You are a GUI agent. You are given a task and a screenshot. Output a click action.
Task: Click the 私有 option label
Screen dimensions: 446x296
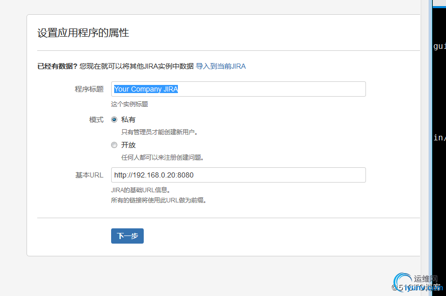tap(128, 120)
